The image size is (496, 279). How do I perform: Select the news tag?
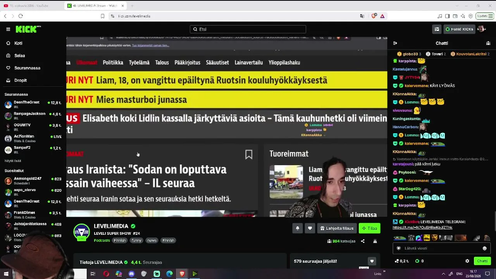click(x=152, y=241)
